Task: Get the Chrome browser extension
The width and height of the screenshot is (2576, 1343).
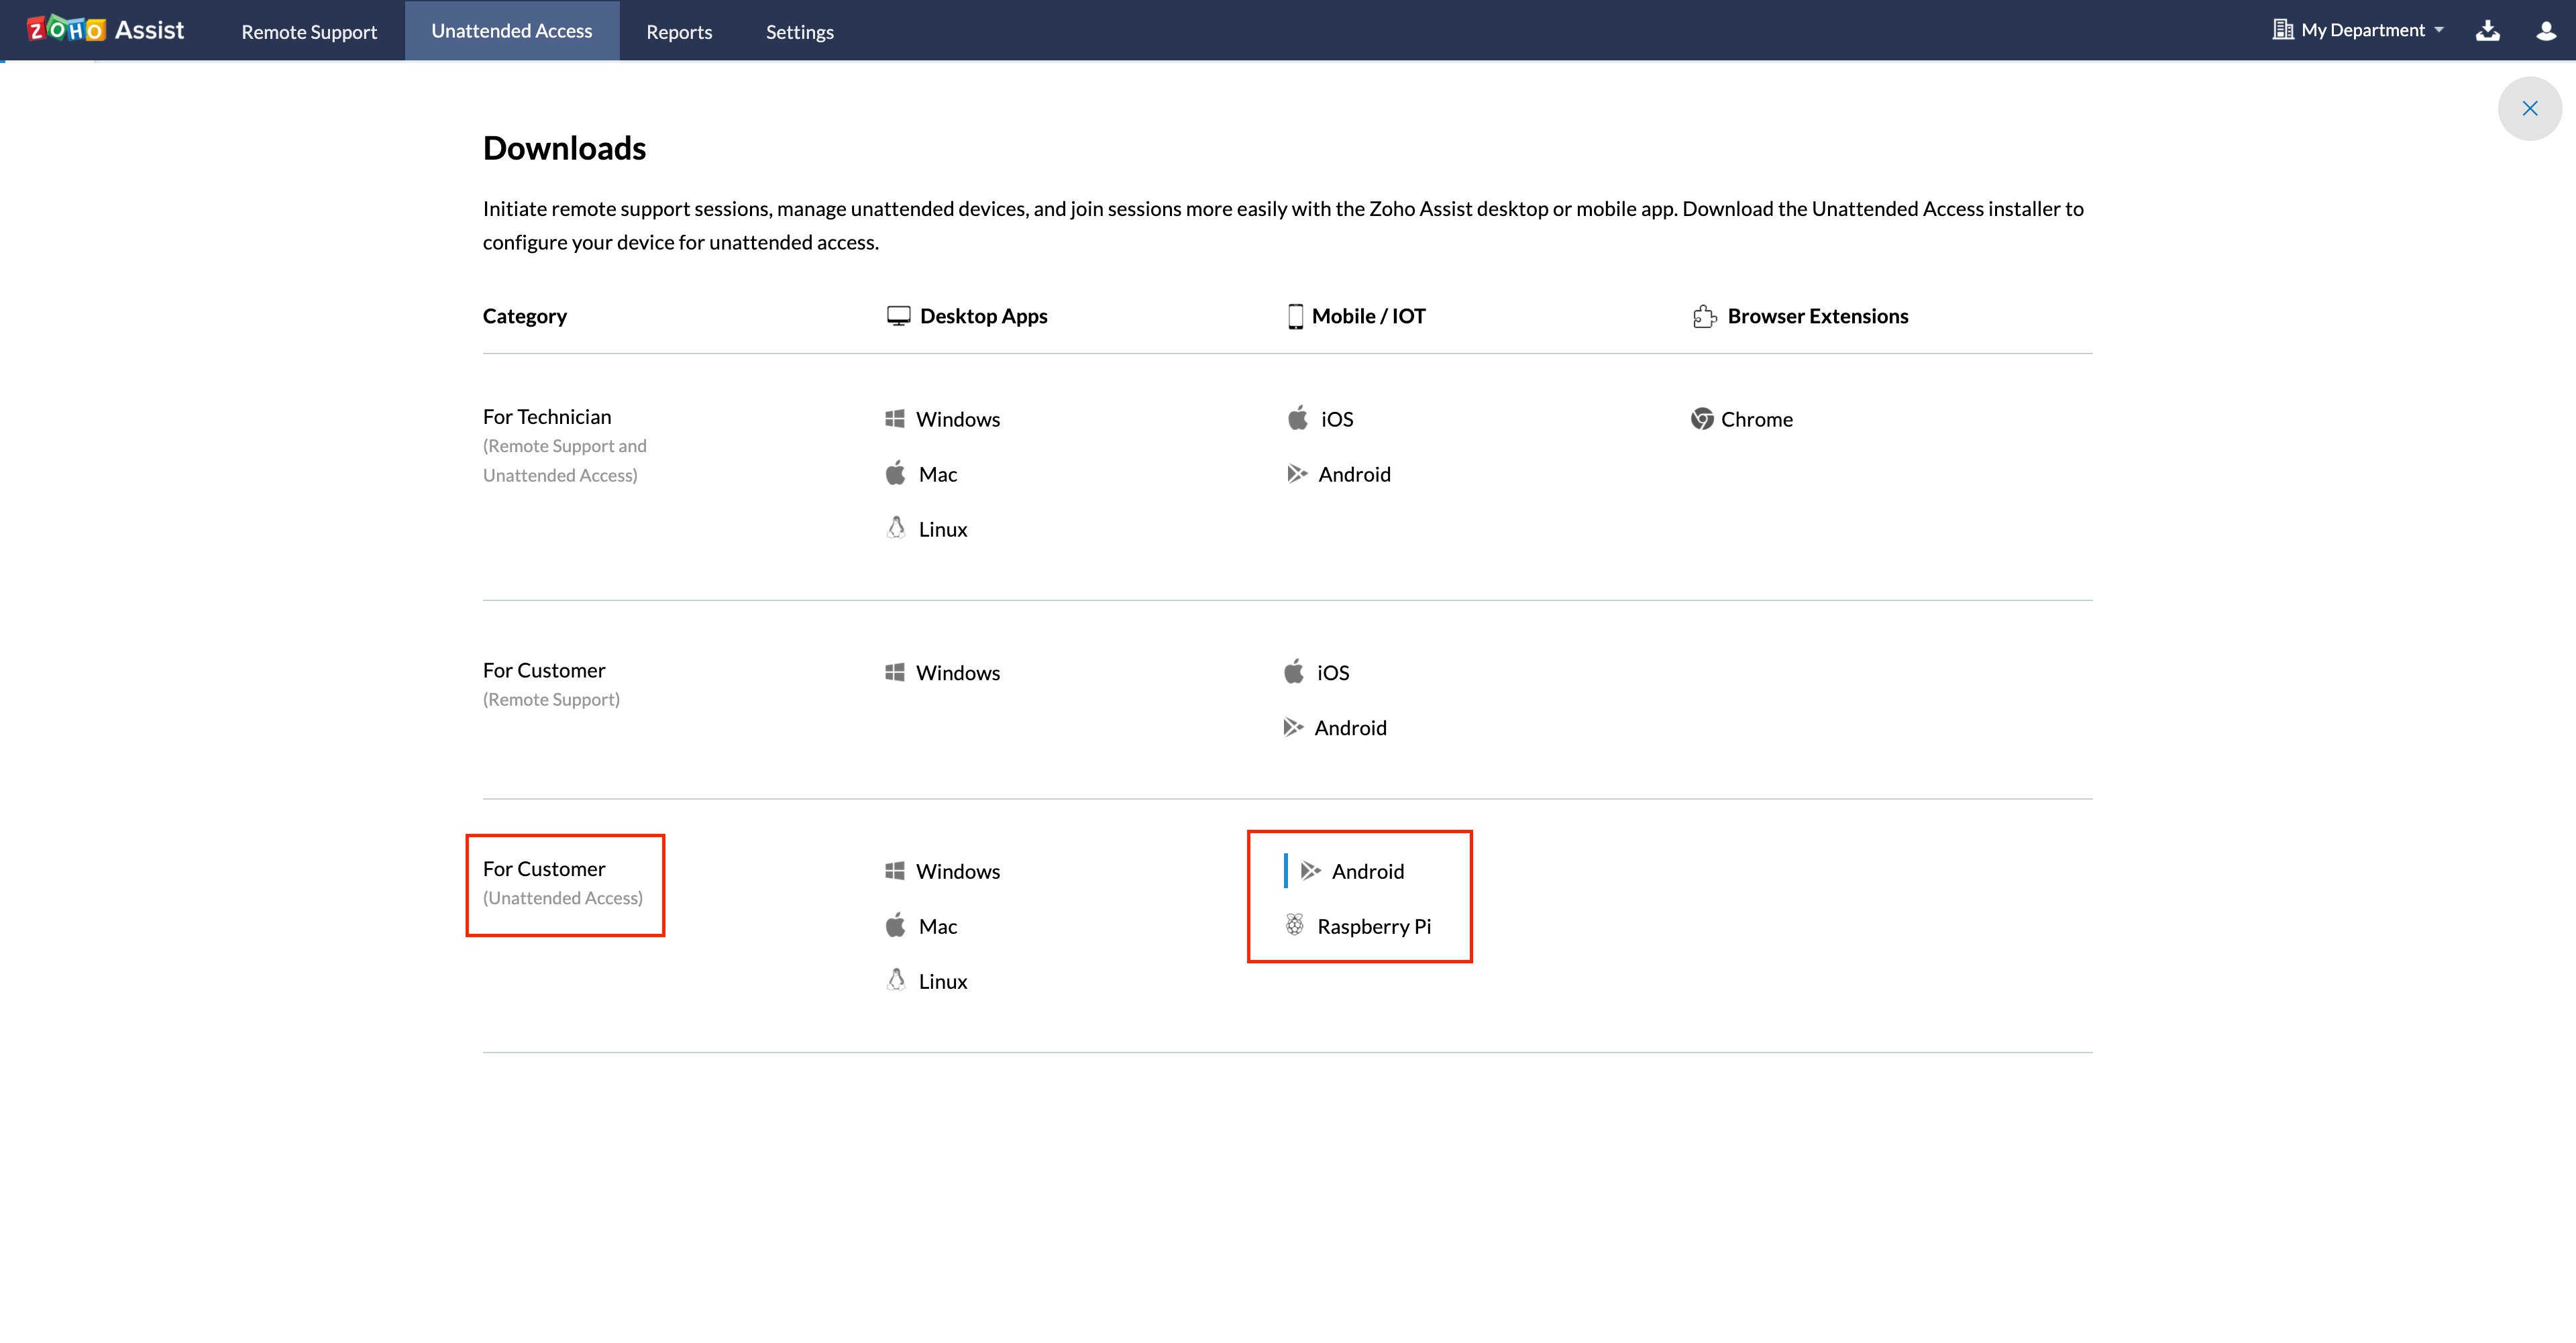Action: pos(1755,419)
